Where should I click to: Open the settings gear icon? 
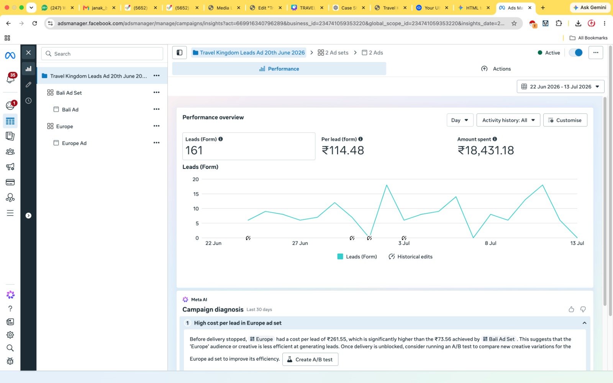point(10,335)
